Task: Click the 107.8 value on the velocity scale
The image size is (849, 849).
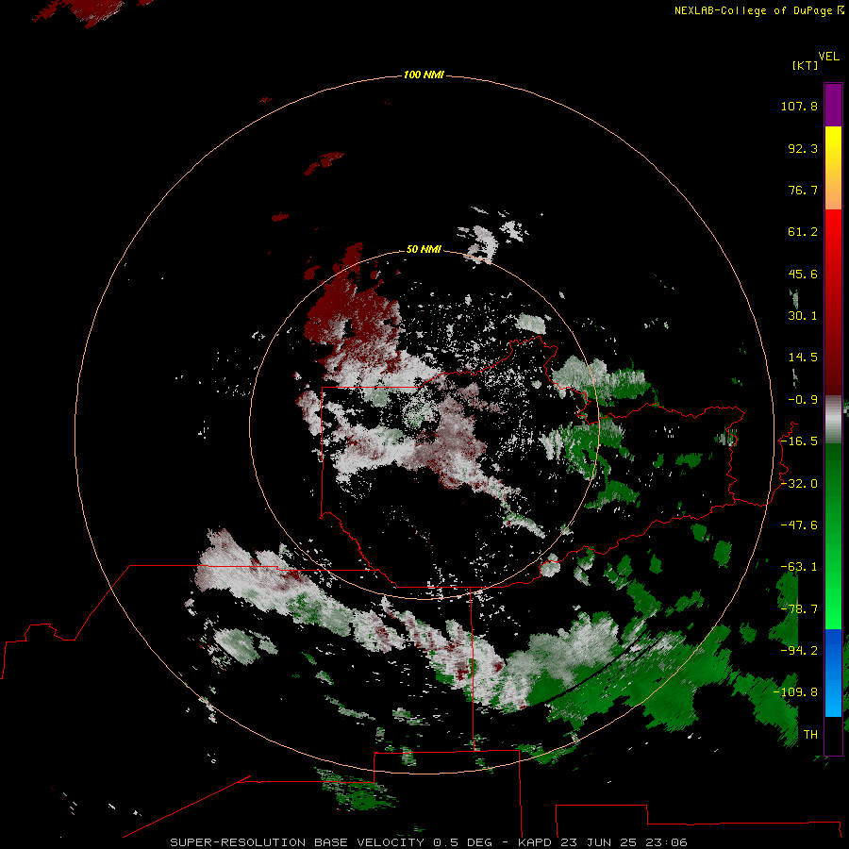Action: (x=799, y=106)
